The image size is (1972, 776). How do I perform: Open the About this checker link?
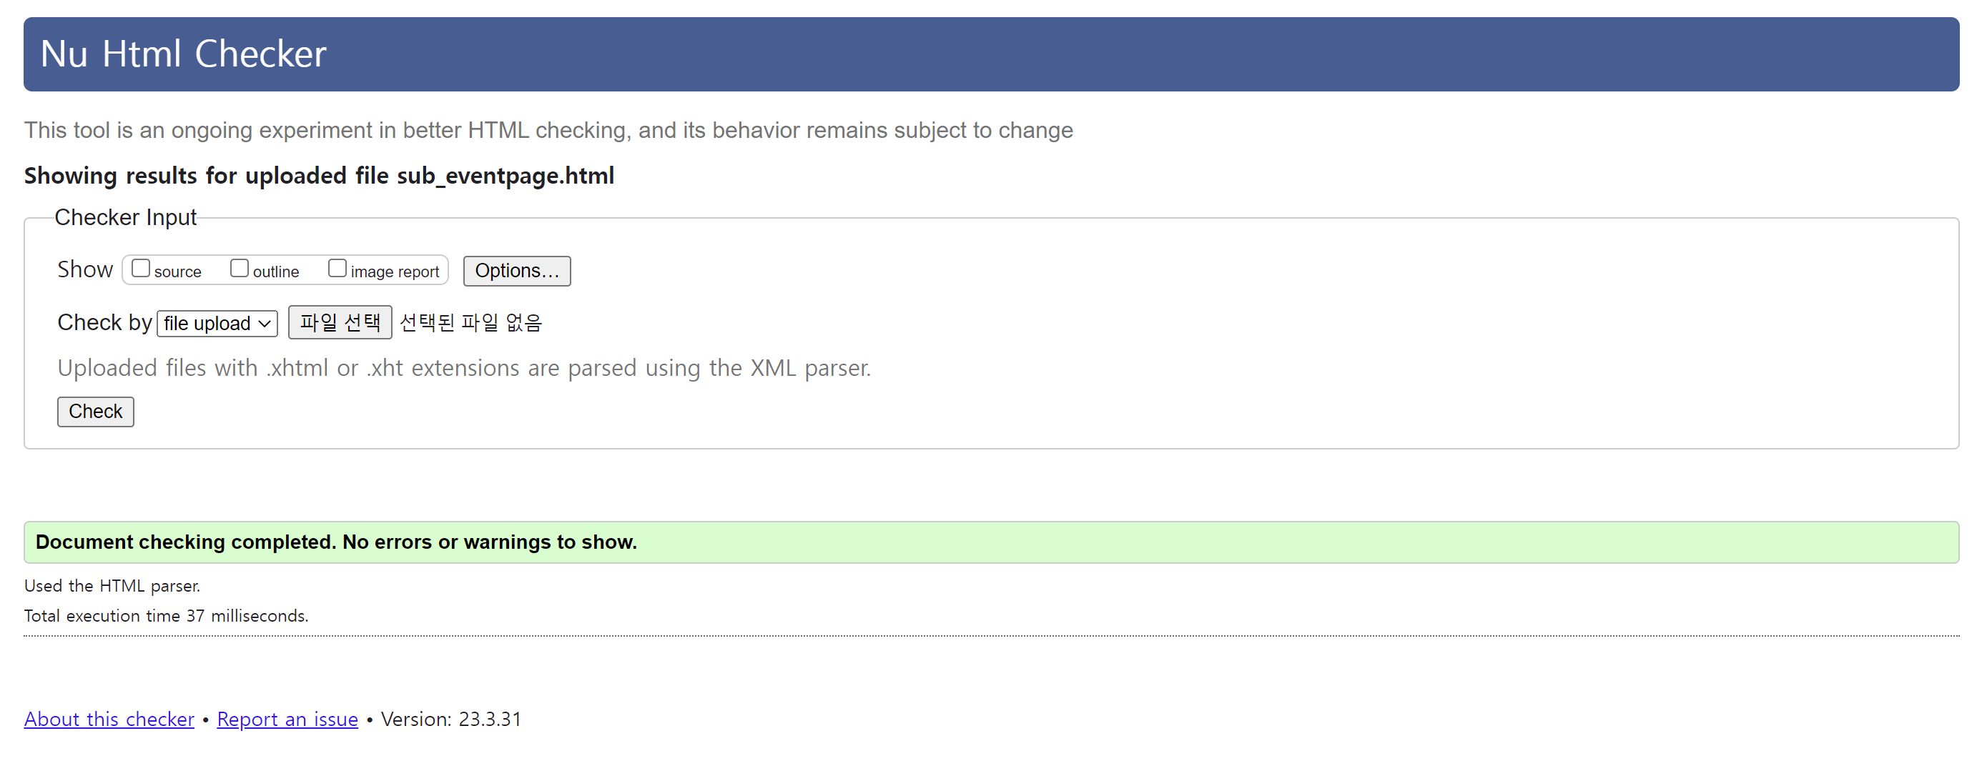coord(109,720)
